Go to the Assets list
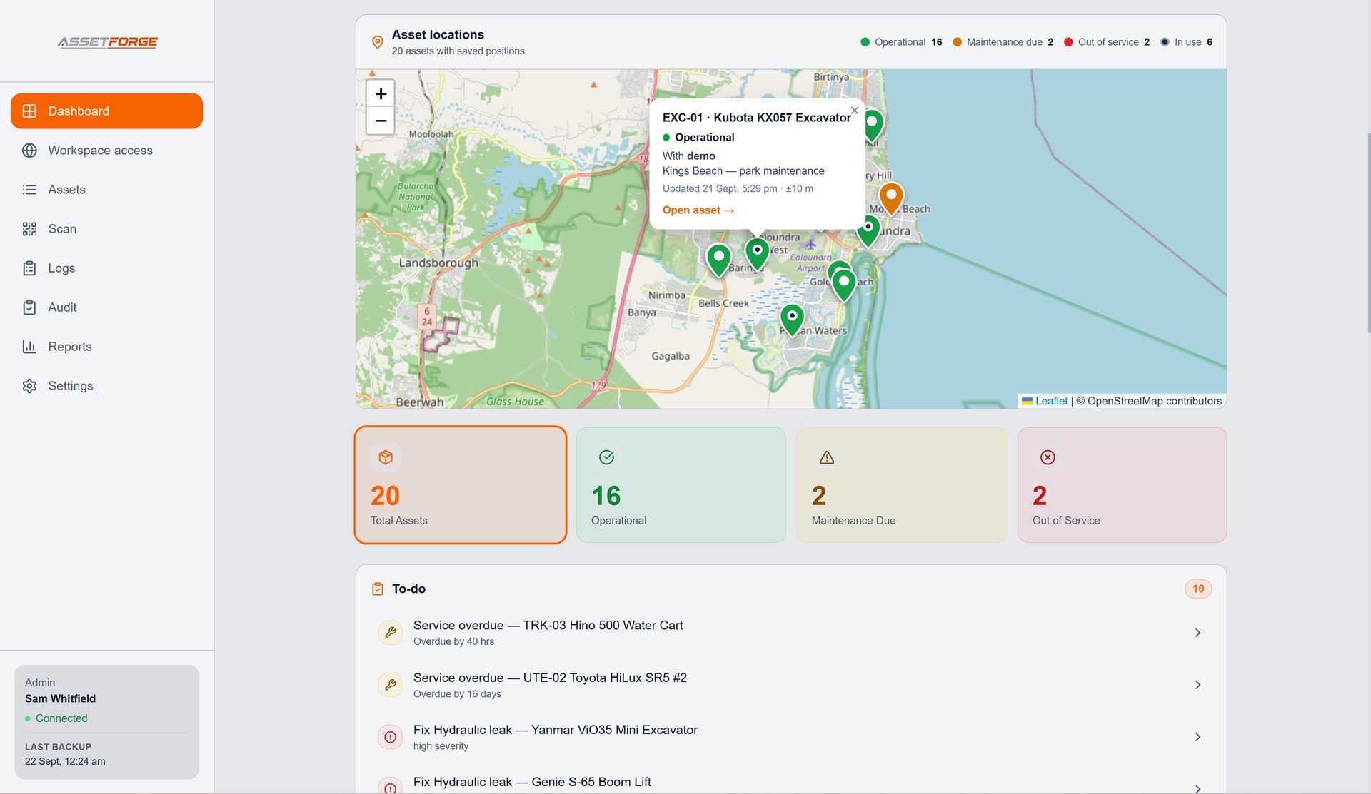Viewport: 1371px width, 794px height. (106, 189)
